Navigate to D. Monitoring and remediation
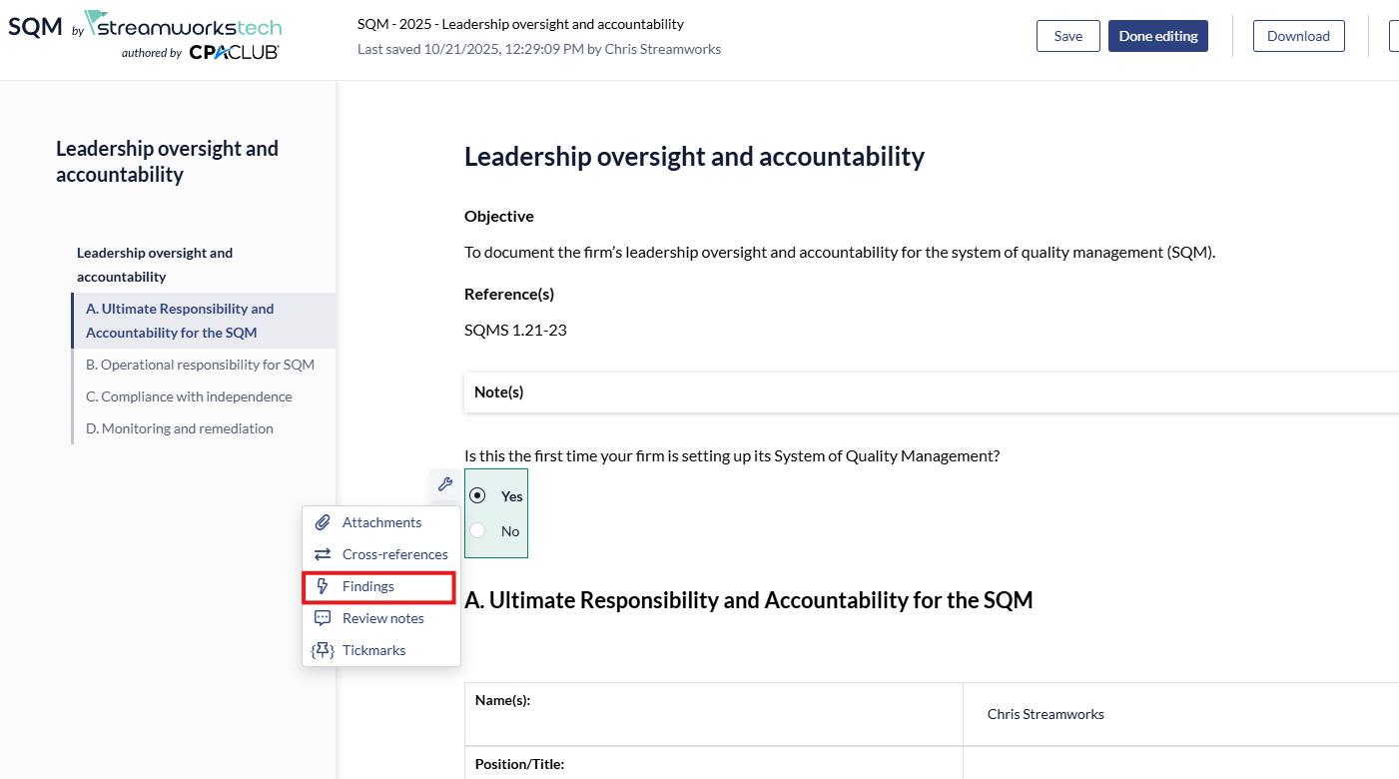 pos(180,428)
